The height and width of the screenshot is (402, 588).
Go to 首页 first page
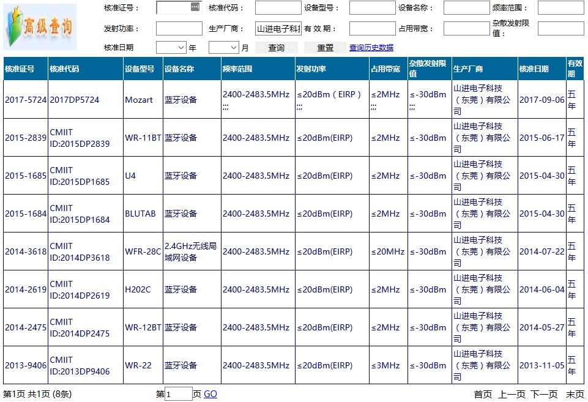(483, 395)
